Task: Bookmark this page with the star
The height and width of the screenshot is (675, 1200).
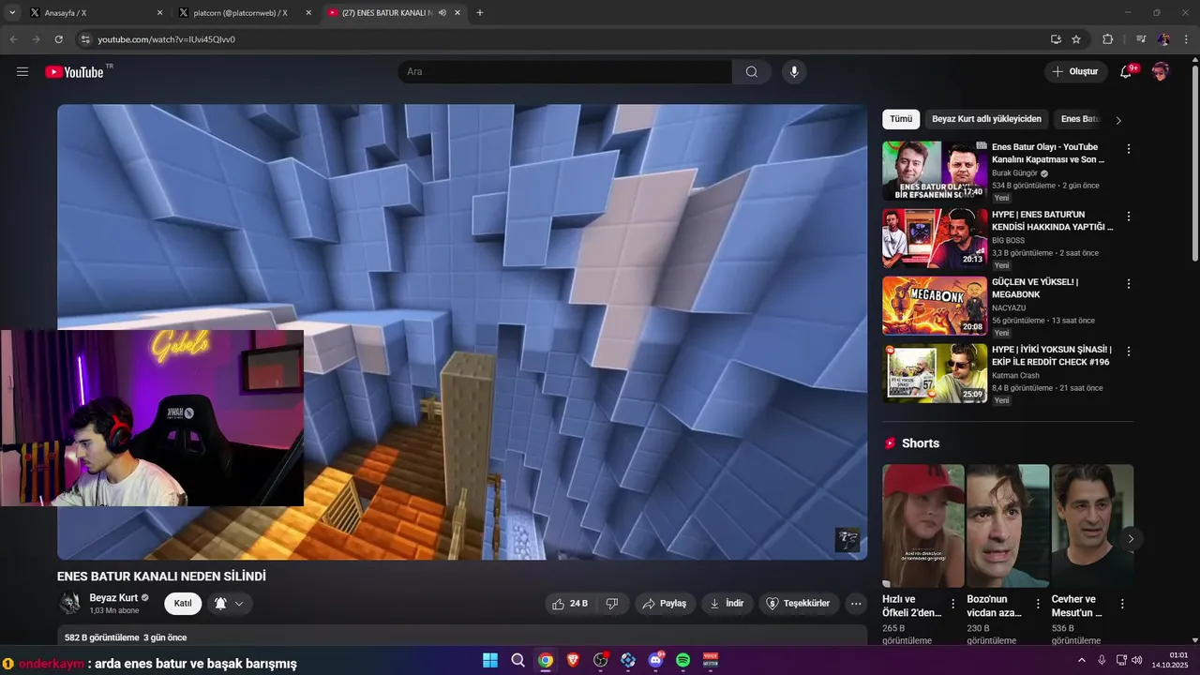Action: (1076, 39)
